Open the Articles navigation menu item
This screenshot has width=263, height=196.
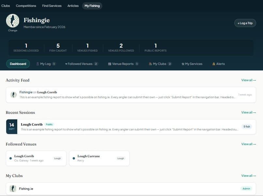click(73, 6)
